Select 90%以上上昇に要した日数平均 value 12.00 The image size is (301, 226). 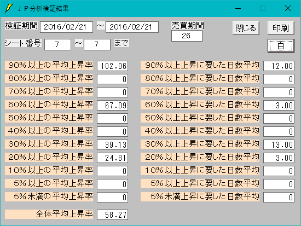click(279, 66)
